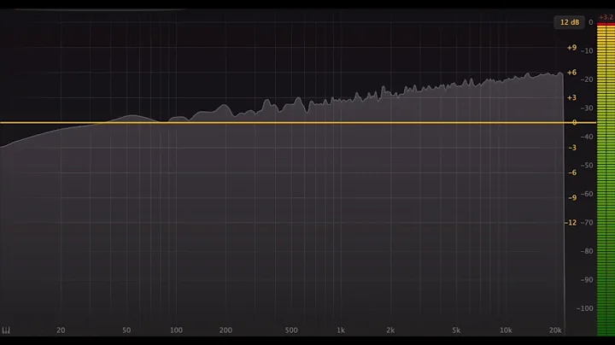This screenshot has height=345, width=615.
Task: Click the yellow +6 gain scale label
Action: pyautogui.click(x=571, y=73)
